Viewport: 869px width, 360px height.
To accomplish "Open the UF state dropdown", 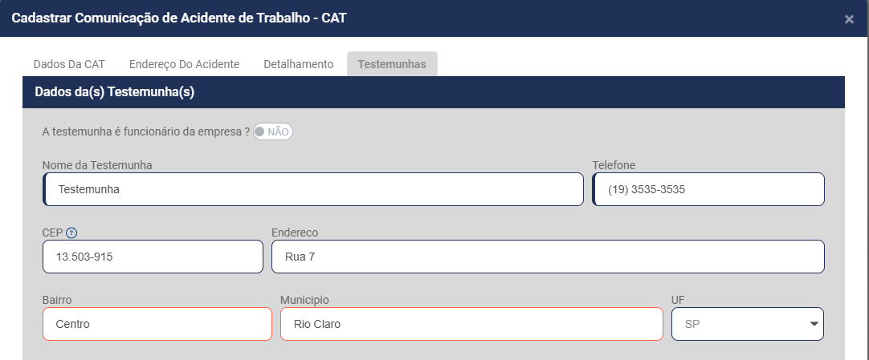I will click(x=747, y=324).
